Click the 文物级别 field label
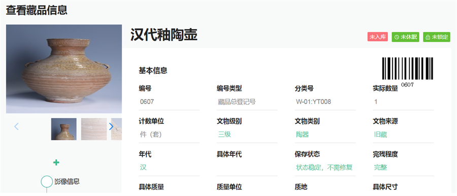The height and width of the screenshot is (196, 457). click(230, 121)
